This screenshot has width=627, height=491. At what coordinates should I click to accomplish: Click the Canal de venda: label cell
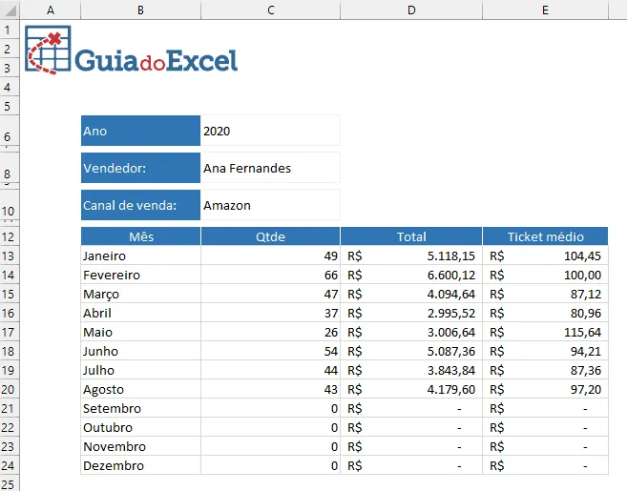[140, 205]
